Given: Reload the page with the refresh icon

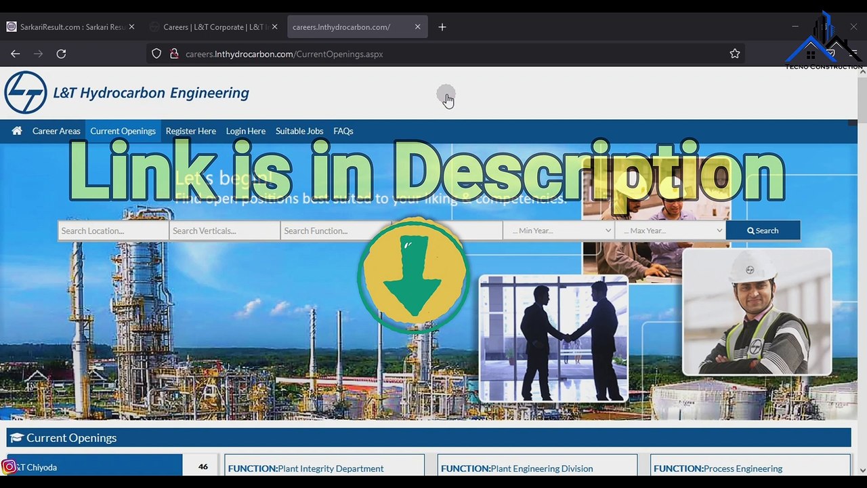Looking at the screenshot, I should (61, 54).
